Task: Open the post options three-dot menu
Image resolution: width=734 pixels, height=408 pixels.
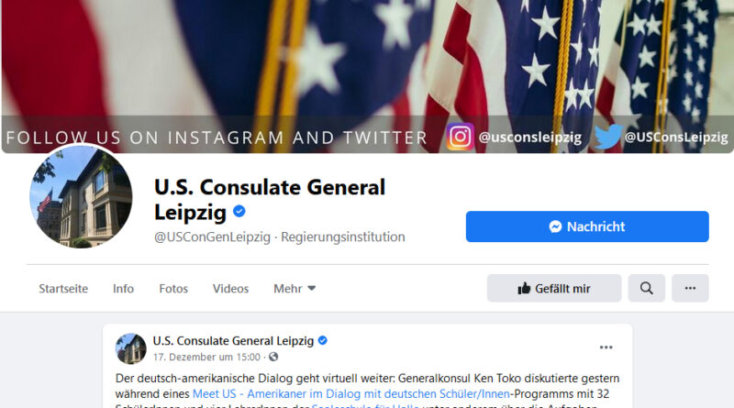Action: click(x=606, y=347)
